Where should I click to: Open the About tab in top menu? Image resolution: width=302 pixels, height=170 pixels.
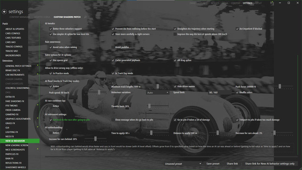pyautogui.click(x=258, y=3)
